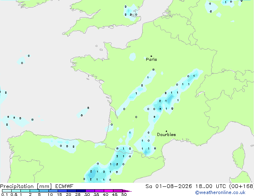The image size is (254, 196).
Task: Pick the magenta legend swatch, 40 to 45
Action: (109, 191)
